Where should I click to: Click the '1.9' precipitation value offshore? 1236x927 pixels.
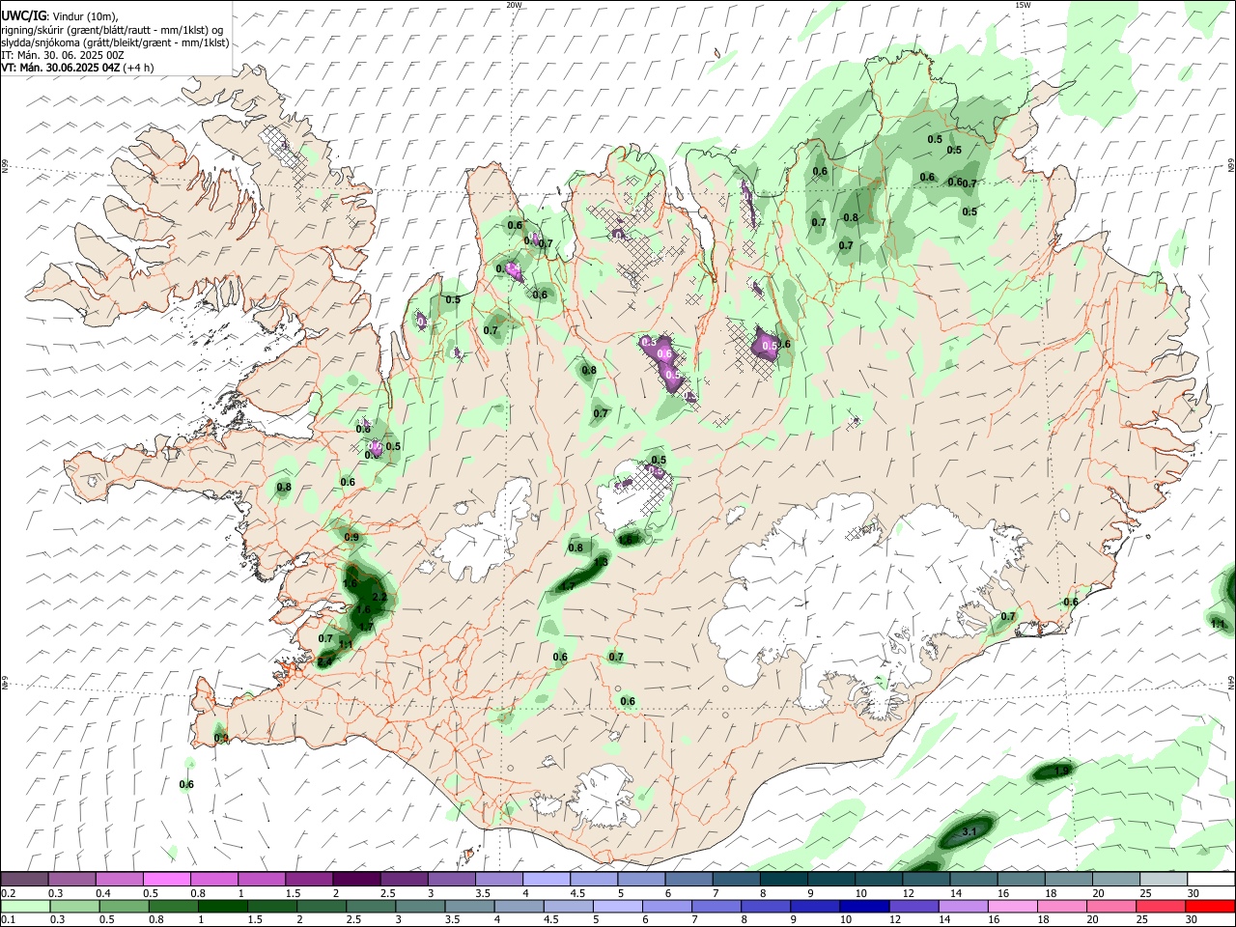[x=1062, y=770]
